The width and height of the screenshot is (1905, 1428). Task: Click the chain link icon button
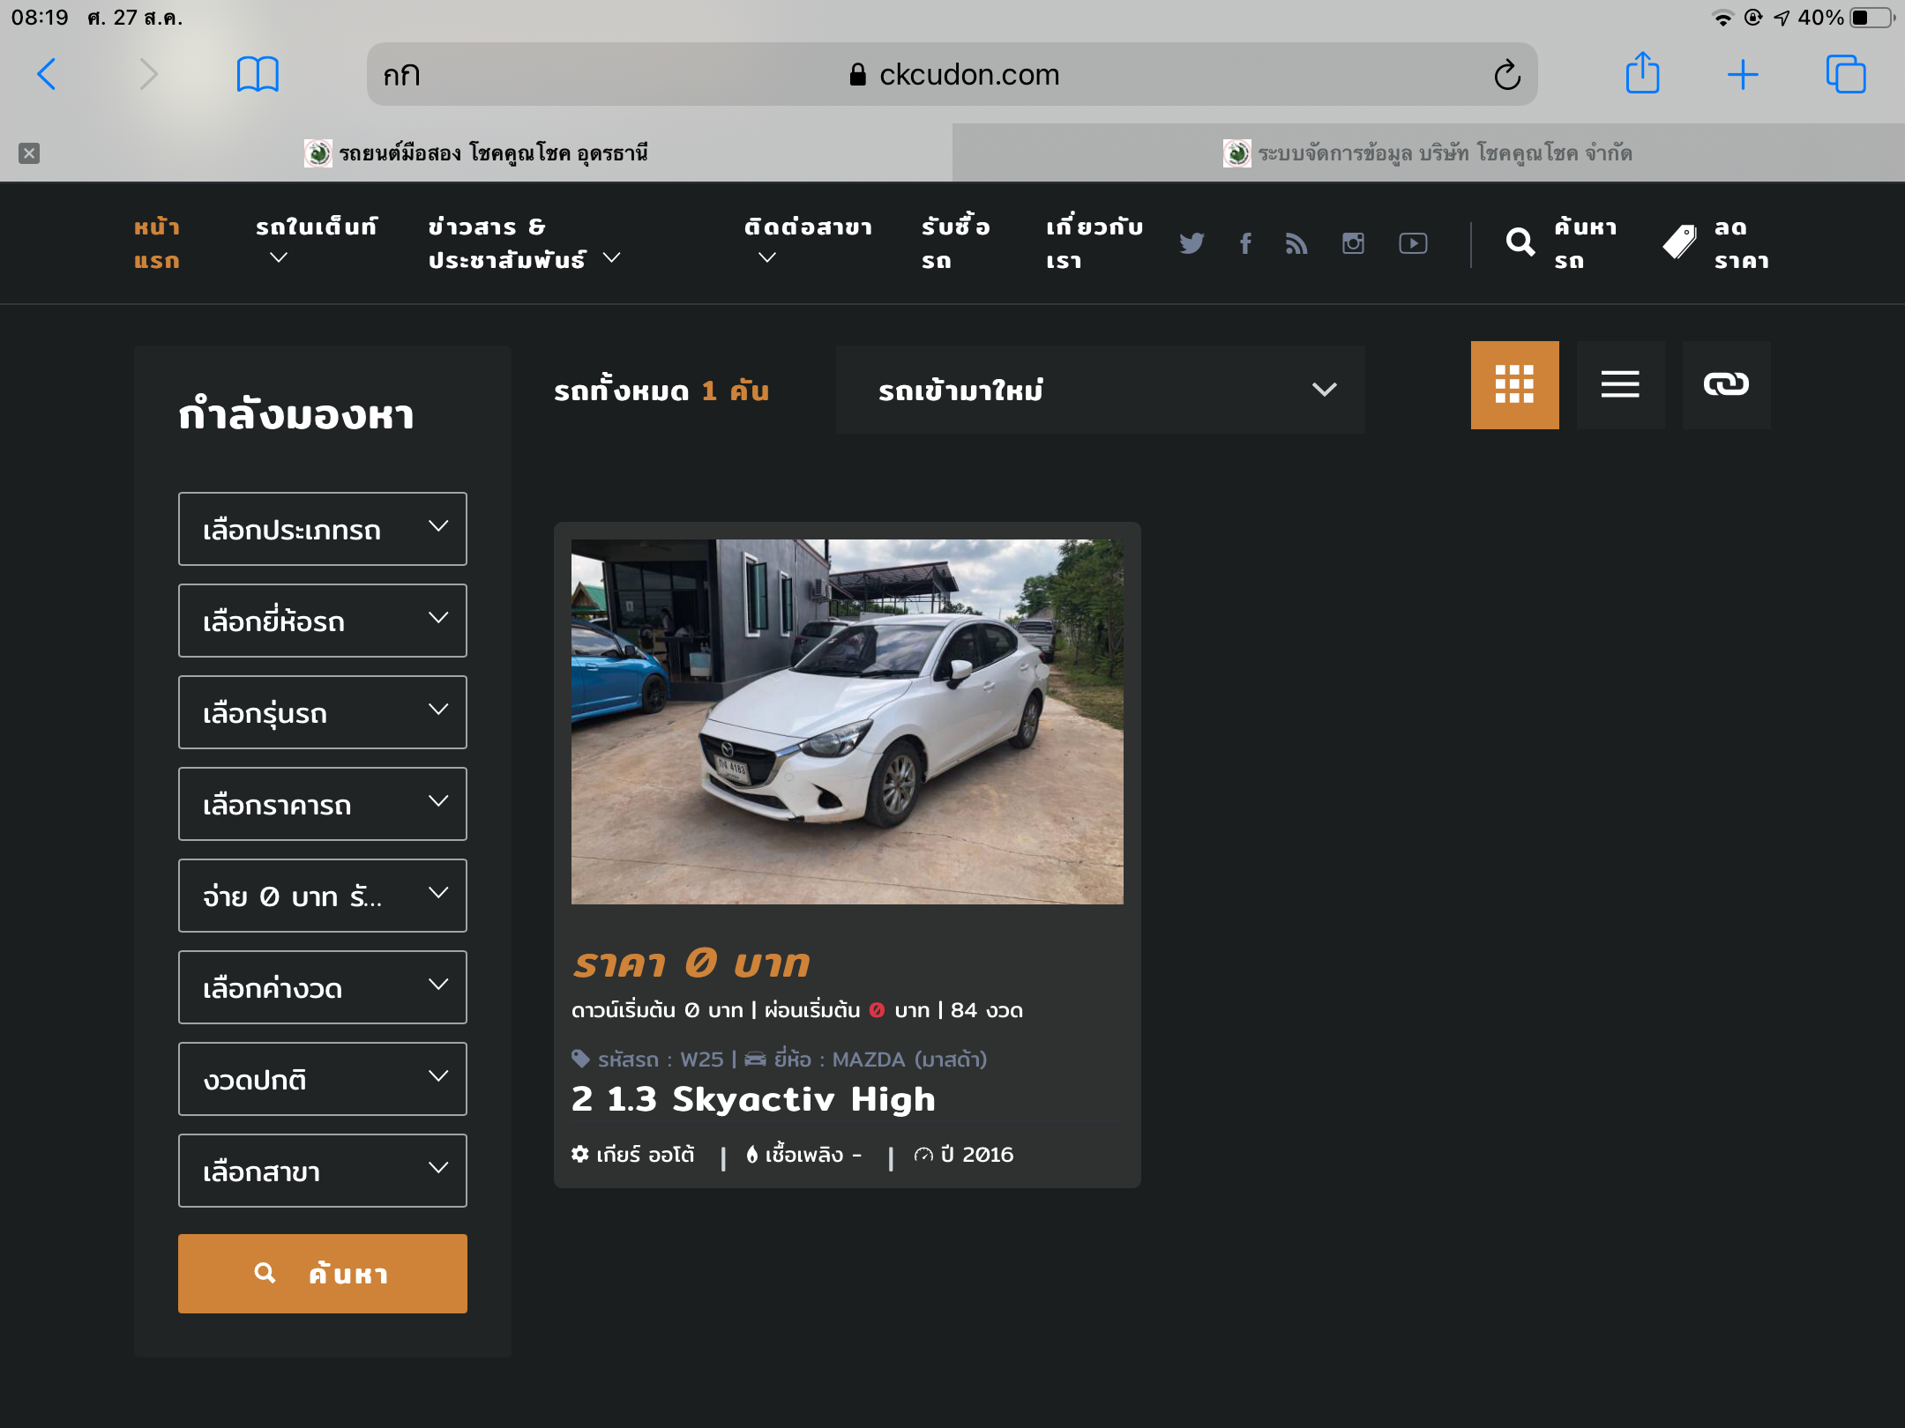coord(1726,385)
